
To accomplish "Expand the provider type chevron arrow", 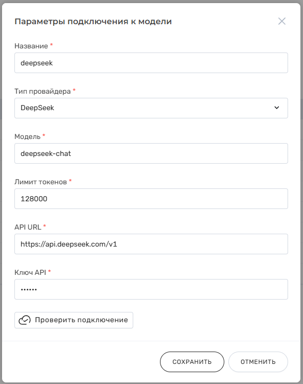I will pyautogui.click(x=277, y=108).
